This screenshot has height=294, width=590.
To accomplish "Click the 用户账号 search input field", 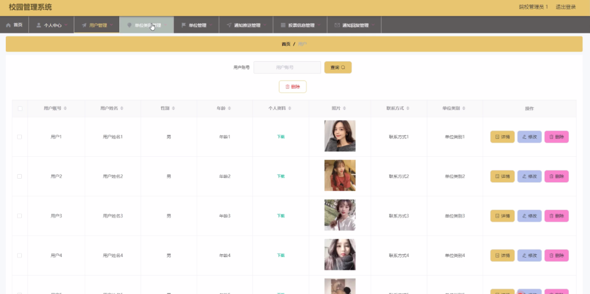I will coord(287,67).
